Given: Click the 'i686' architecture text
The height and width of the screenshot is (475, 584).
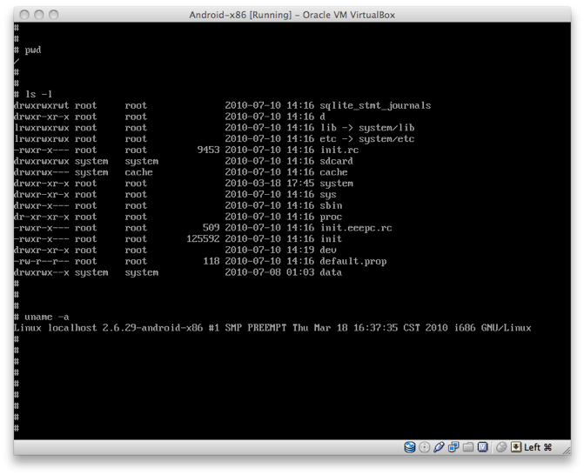Looking at the screenshot, I should tap(465, 328).
